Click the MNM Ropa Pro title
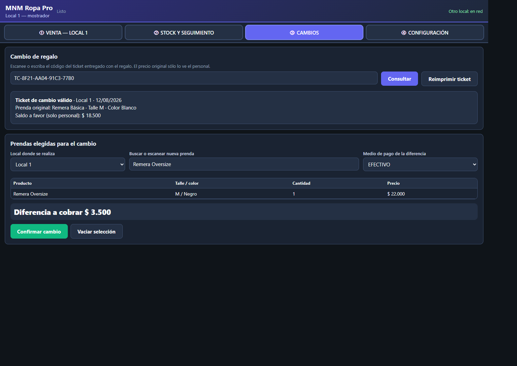The width and height of the screenshot is (517, 366). tap(29, 8)
